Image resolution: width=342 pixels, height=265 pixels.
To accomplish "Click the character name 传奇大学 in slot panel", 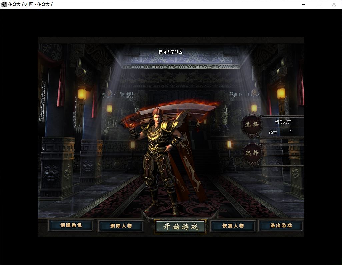I will coord(283,122).
